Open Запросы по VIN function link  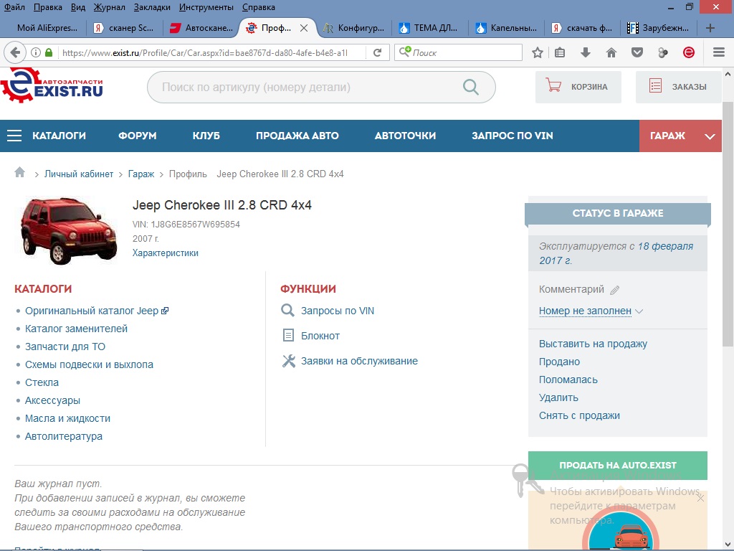(337, 311)
